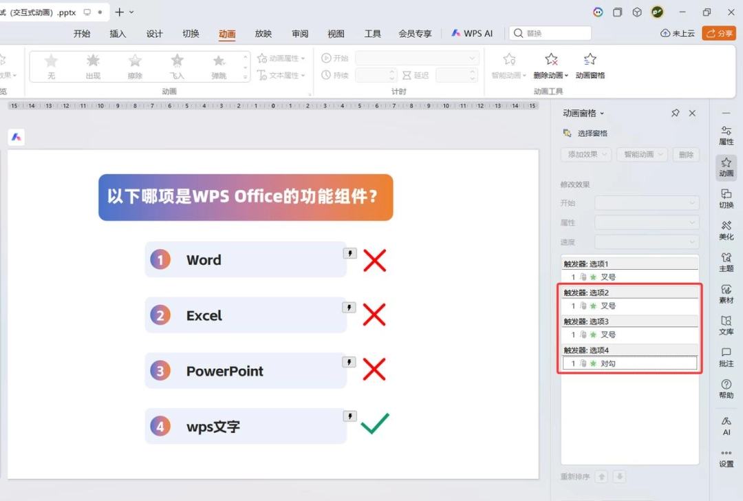Select the 动画 ribbon tab
The image size is (743, 501).
click(227, 34)
